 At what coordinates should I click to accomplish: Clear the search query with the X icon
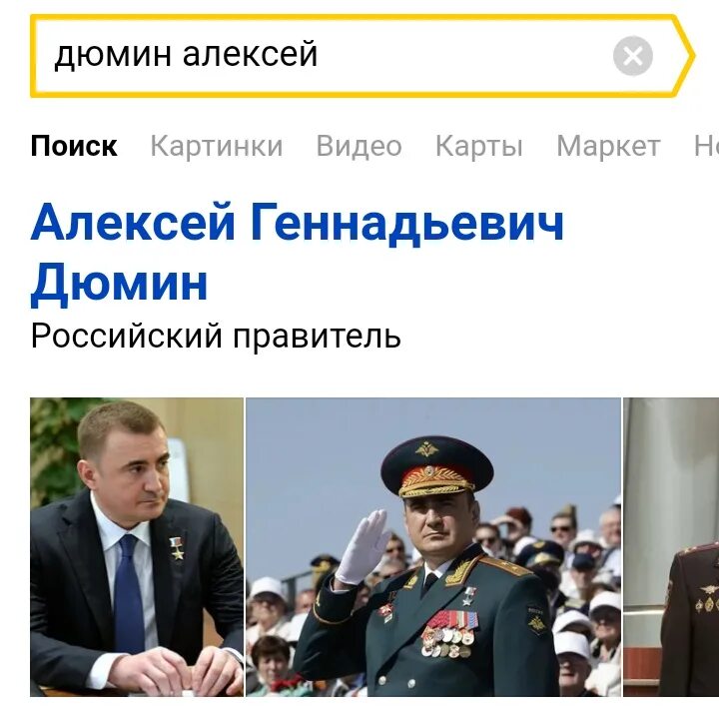[x=633, y=56]
